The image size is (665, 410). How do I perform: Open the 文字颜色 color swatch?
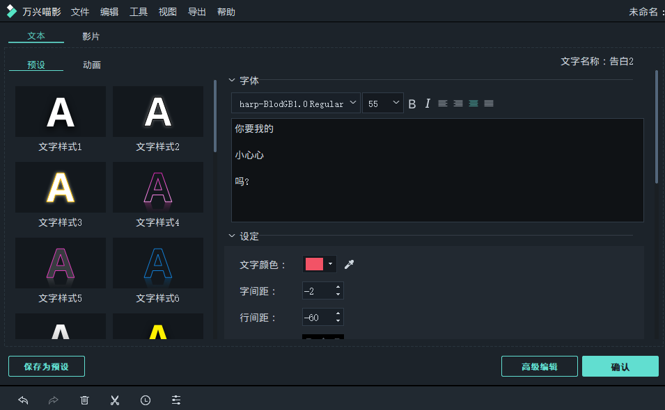315,264
